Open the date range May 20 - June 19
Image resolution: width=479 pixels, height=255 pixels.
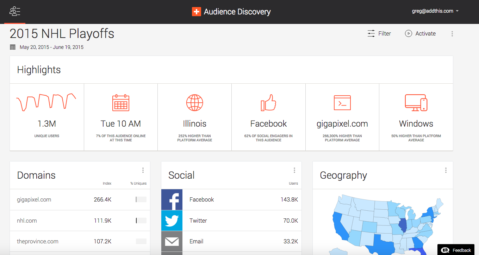click(x=51, y=47)
